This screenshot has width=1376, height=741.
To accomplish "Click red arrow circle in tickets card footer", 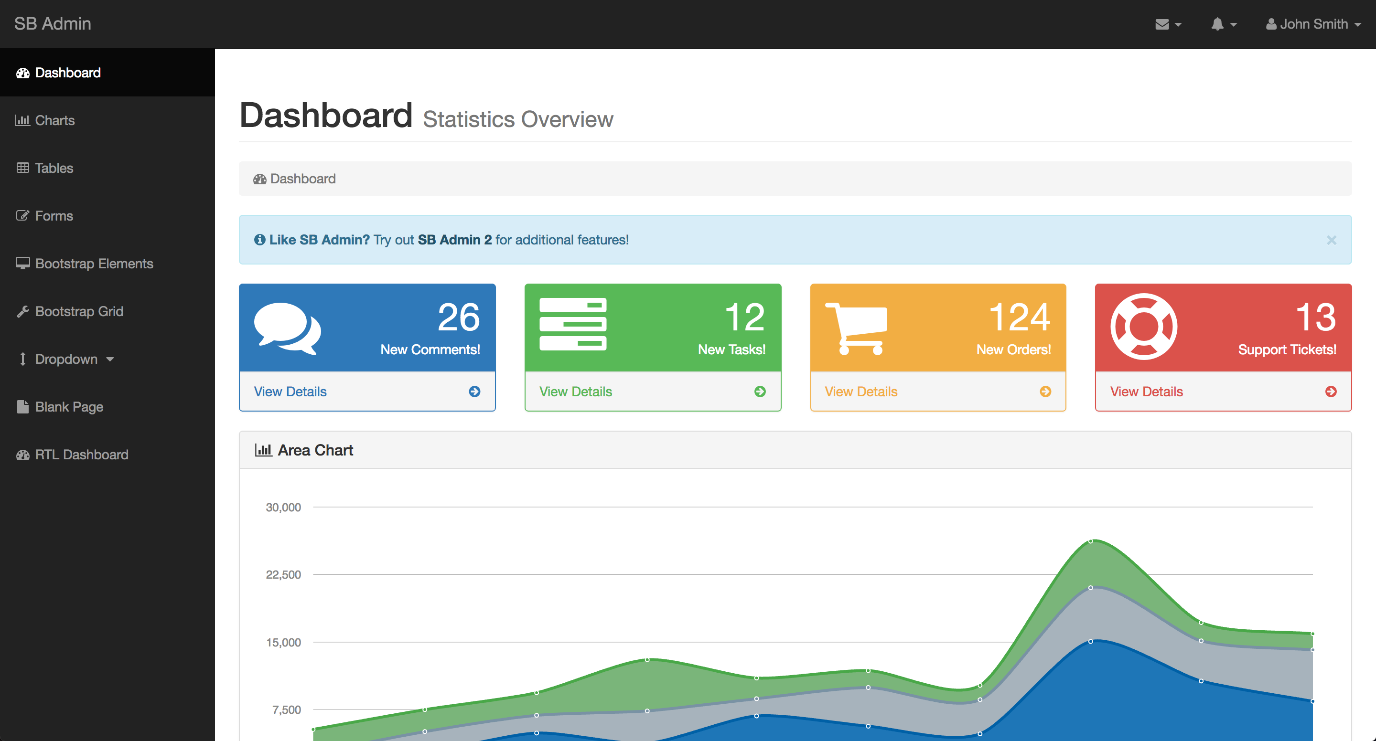I will pos(1331,392).
